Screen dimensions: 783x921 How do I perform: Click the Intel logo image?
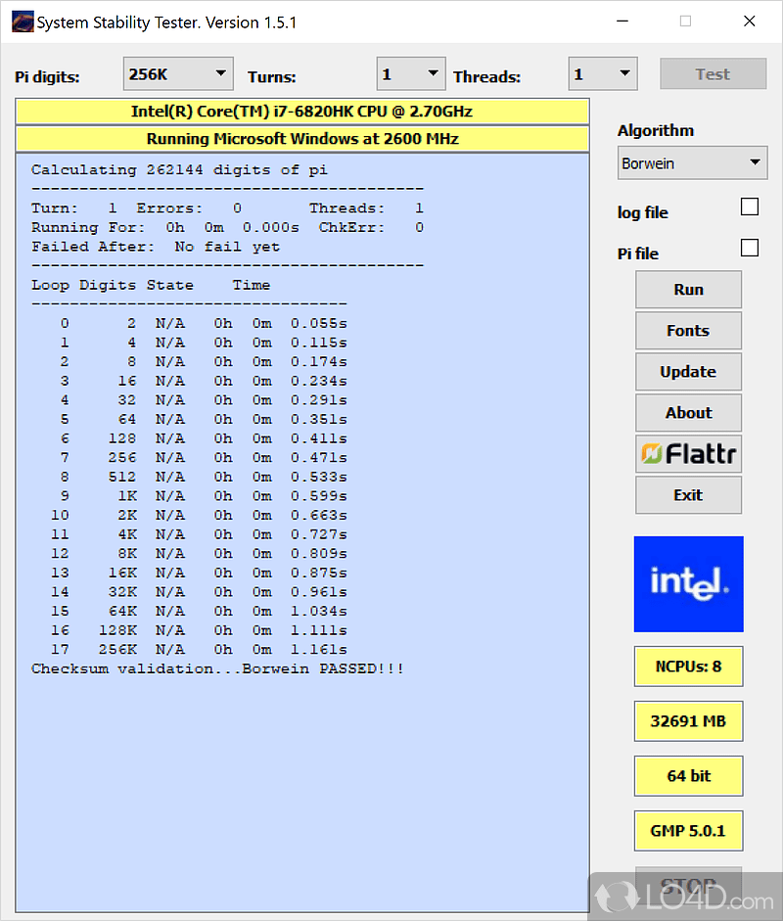[x=688, y=584]
